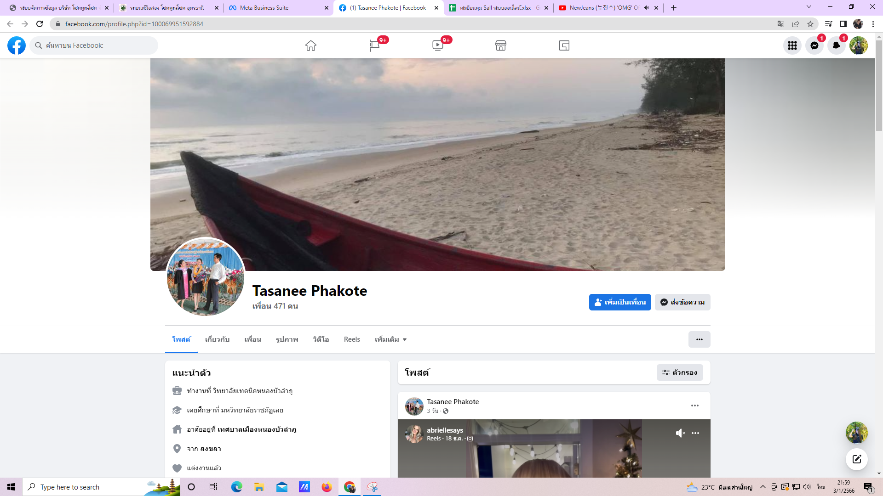This screenshot has height=496, width=883.
Task: Open the Marketplace storefront icon
Action: pos(501,45)
